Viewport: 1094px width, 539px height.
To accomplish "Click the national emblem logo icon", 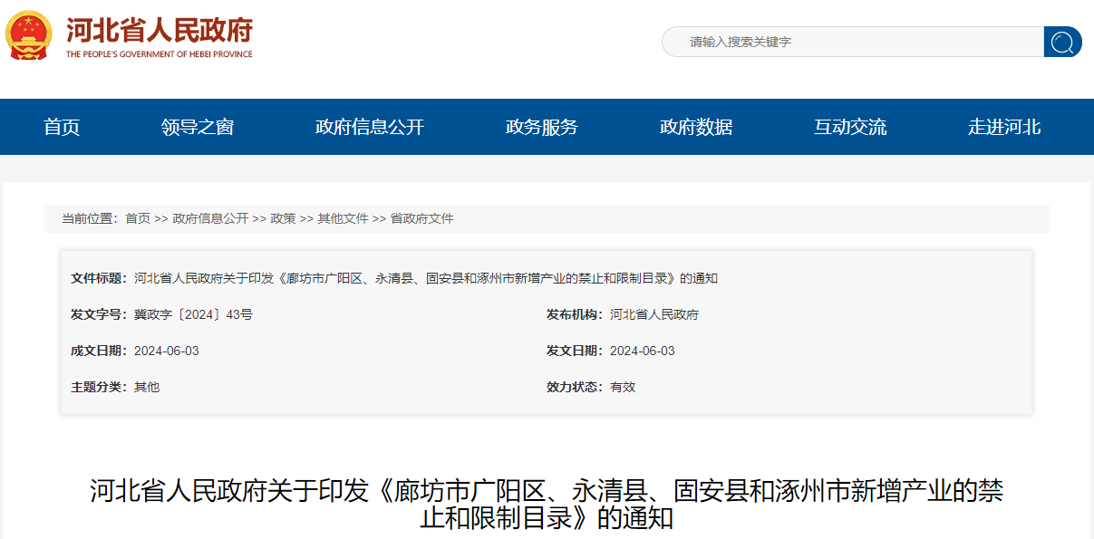I will point(29,35).
